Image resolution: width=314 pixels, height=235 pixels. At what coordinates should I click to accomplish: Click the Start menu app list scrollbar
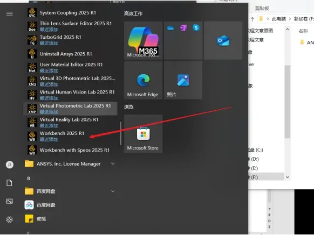(x=121, y=133)
